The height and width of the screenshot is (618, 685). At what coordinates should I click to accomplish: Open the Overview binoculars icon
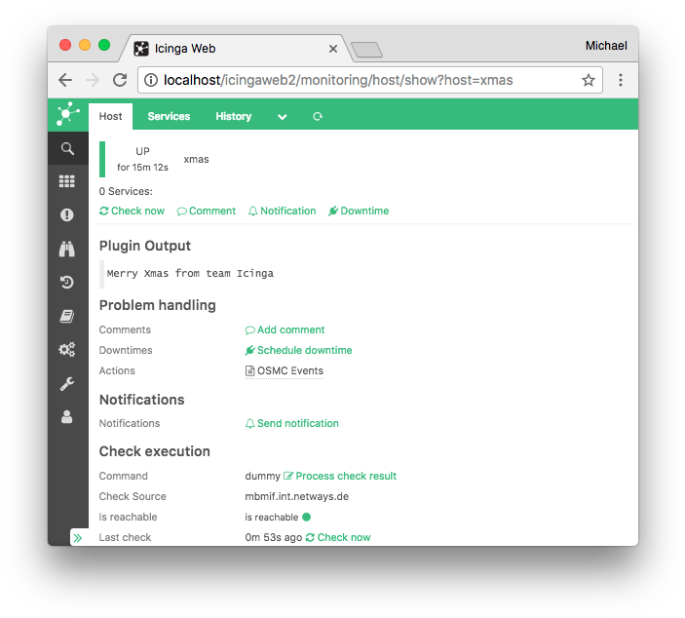coord(67,249)
